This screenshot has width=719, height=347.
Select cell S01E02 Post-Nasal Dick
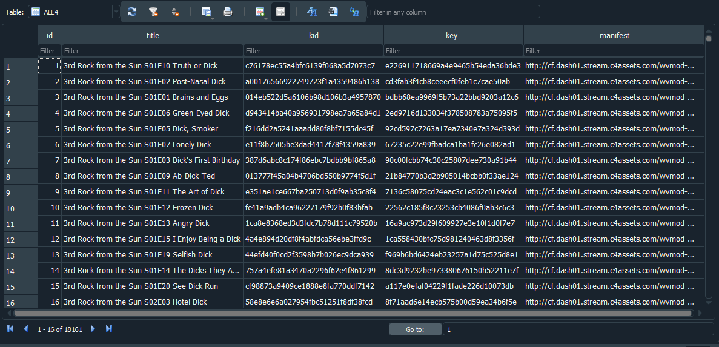[x=153, y=82]
